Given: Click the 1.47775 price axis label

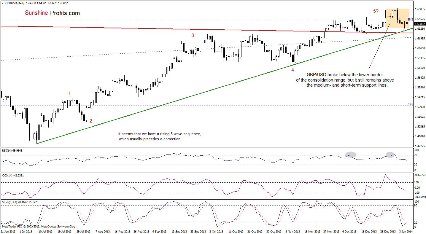Looking at the screenshot, I should coord(420,146).
